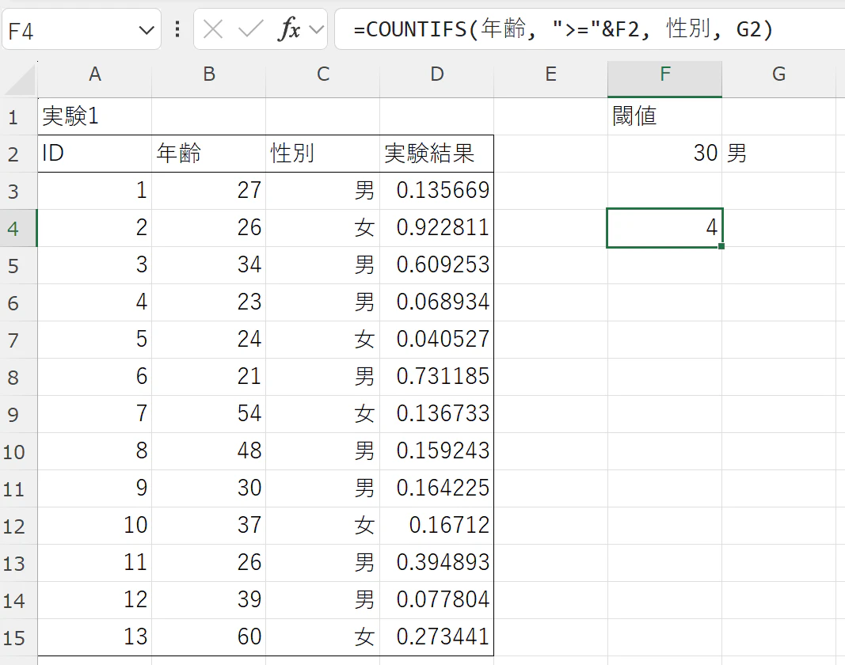Select cell with result 0.077804
Viewport: 845px width, 665px height.
437,600
